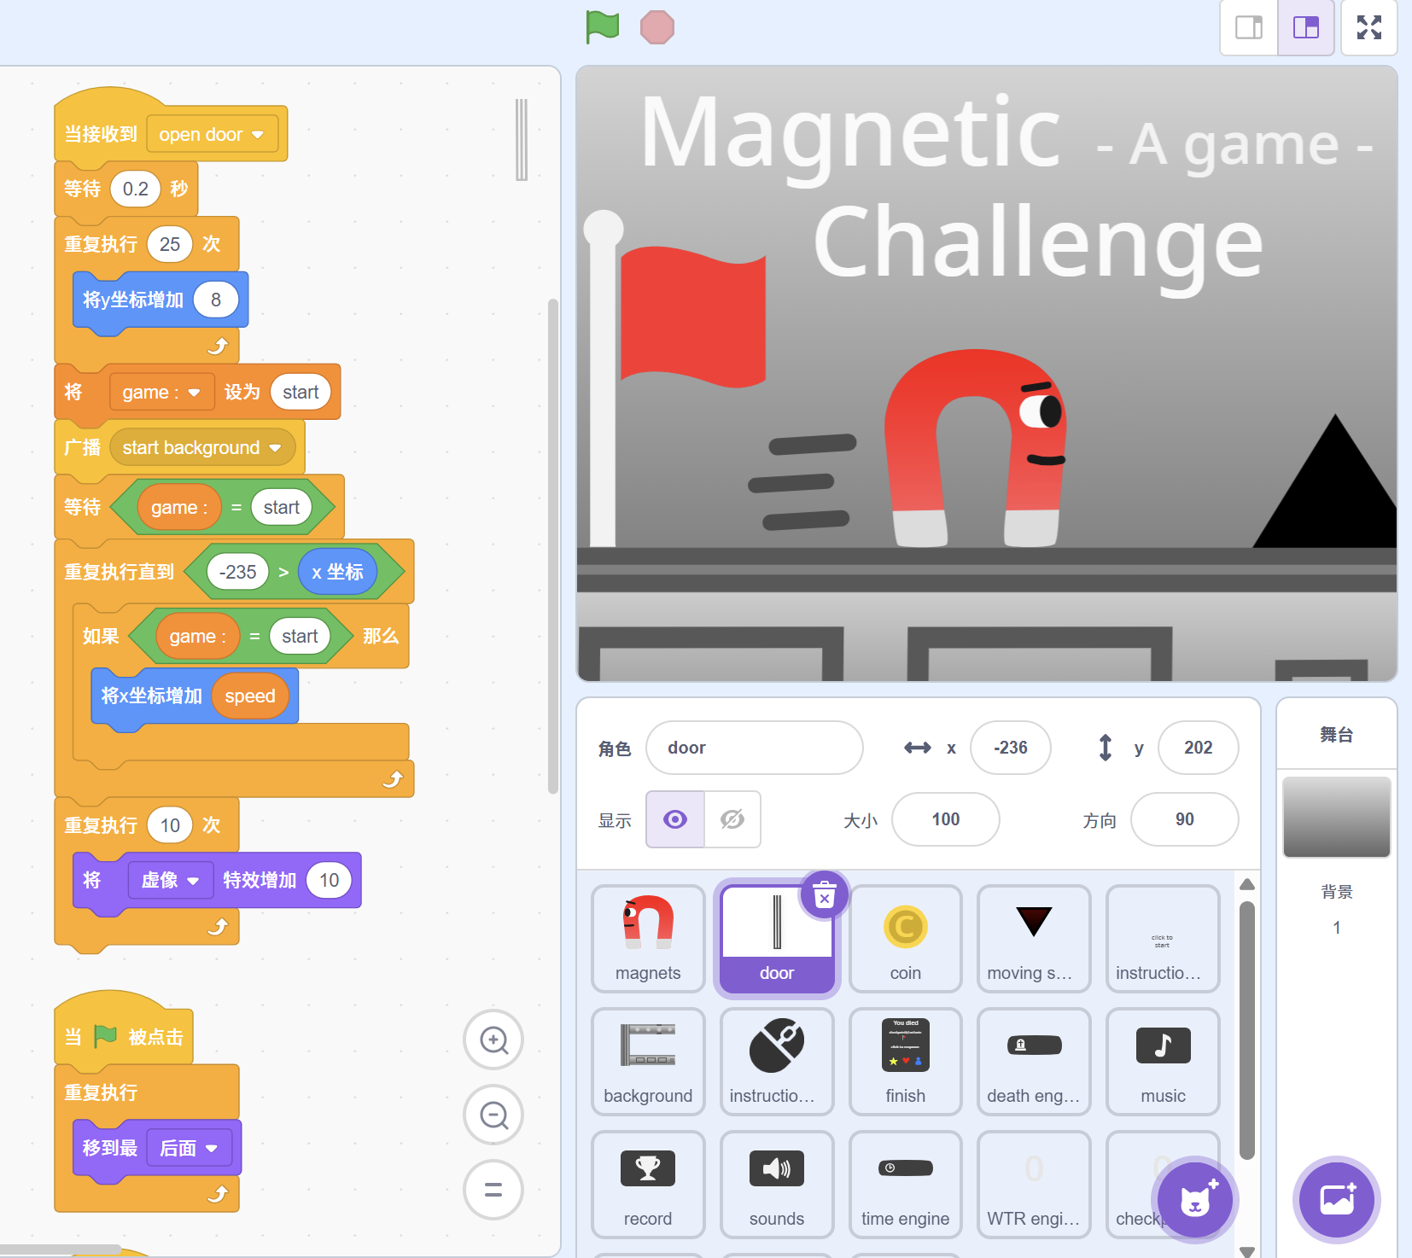Viewport: 1412px width, 1258px height.
Task: Zoom in on the code workspace
Action: (493, 1040)
